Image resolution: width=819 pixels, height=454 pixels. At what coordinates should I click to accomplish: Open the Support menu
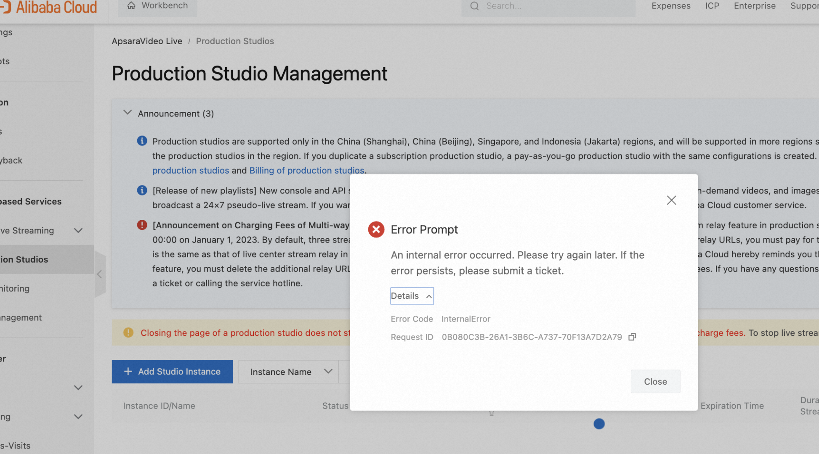point(804,6)
